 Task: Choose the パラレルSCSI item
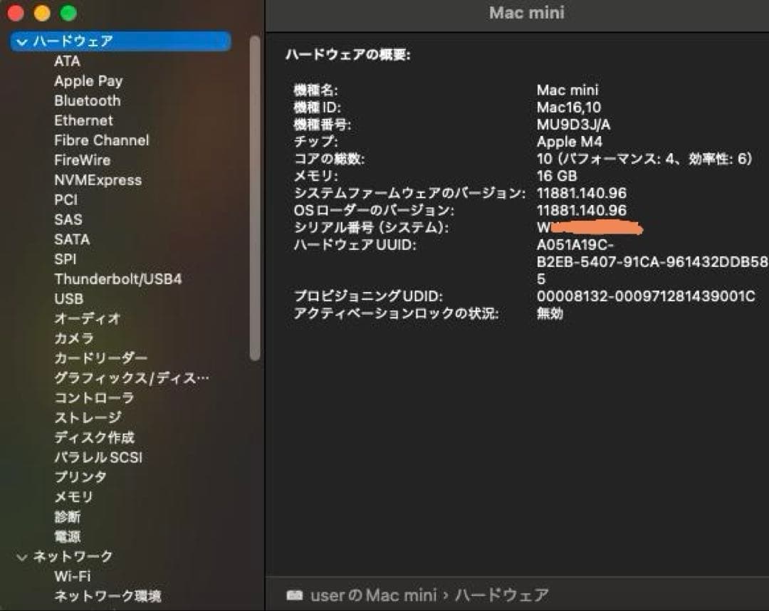tap(98, 457)
